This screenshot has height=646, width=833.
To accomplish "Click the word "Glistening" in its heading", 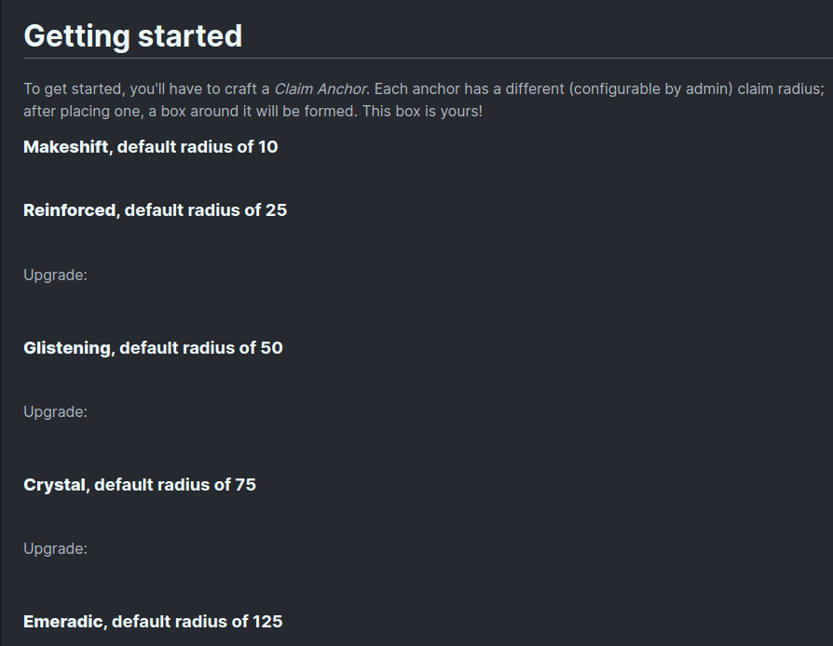I will pos(67,348).
